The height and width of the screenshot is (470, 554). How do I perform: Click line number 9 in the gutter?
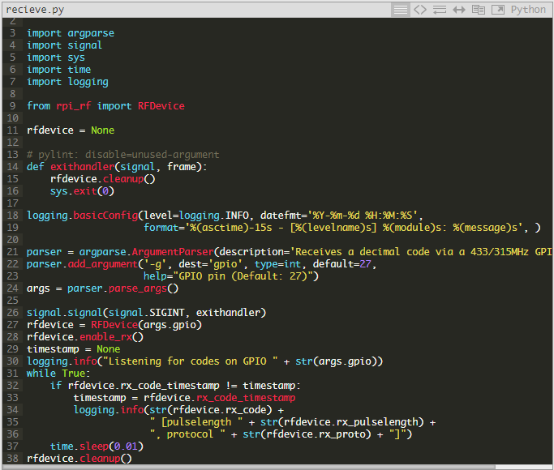tap(13, 106)
